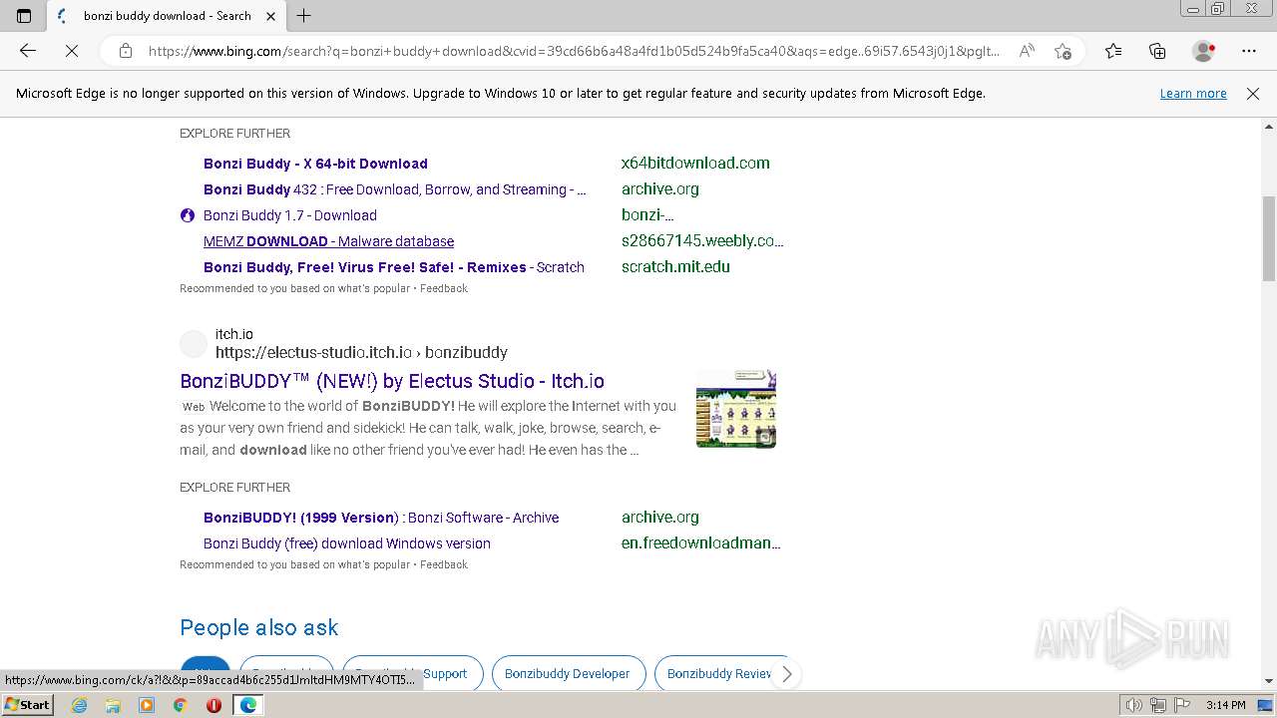The height and width of the screenshot is (718, 1277).
Task: Open the Collections panel
Action: point(1157,51)
